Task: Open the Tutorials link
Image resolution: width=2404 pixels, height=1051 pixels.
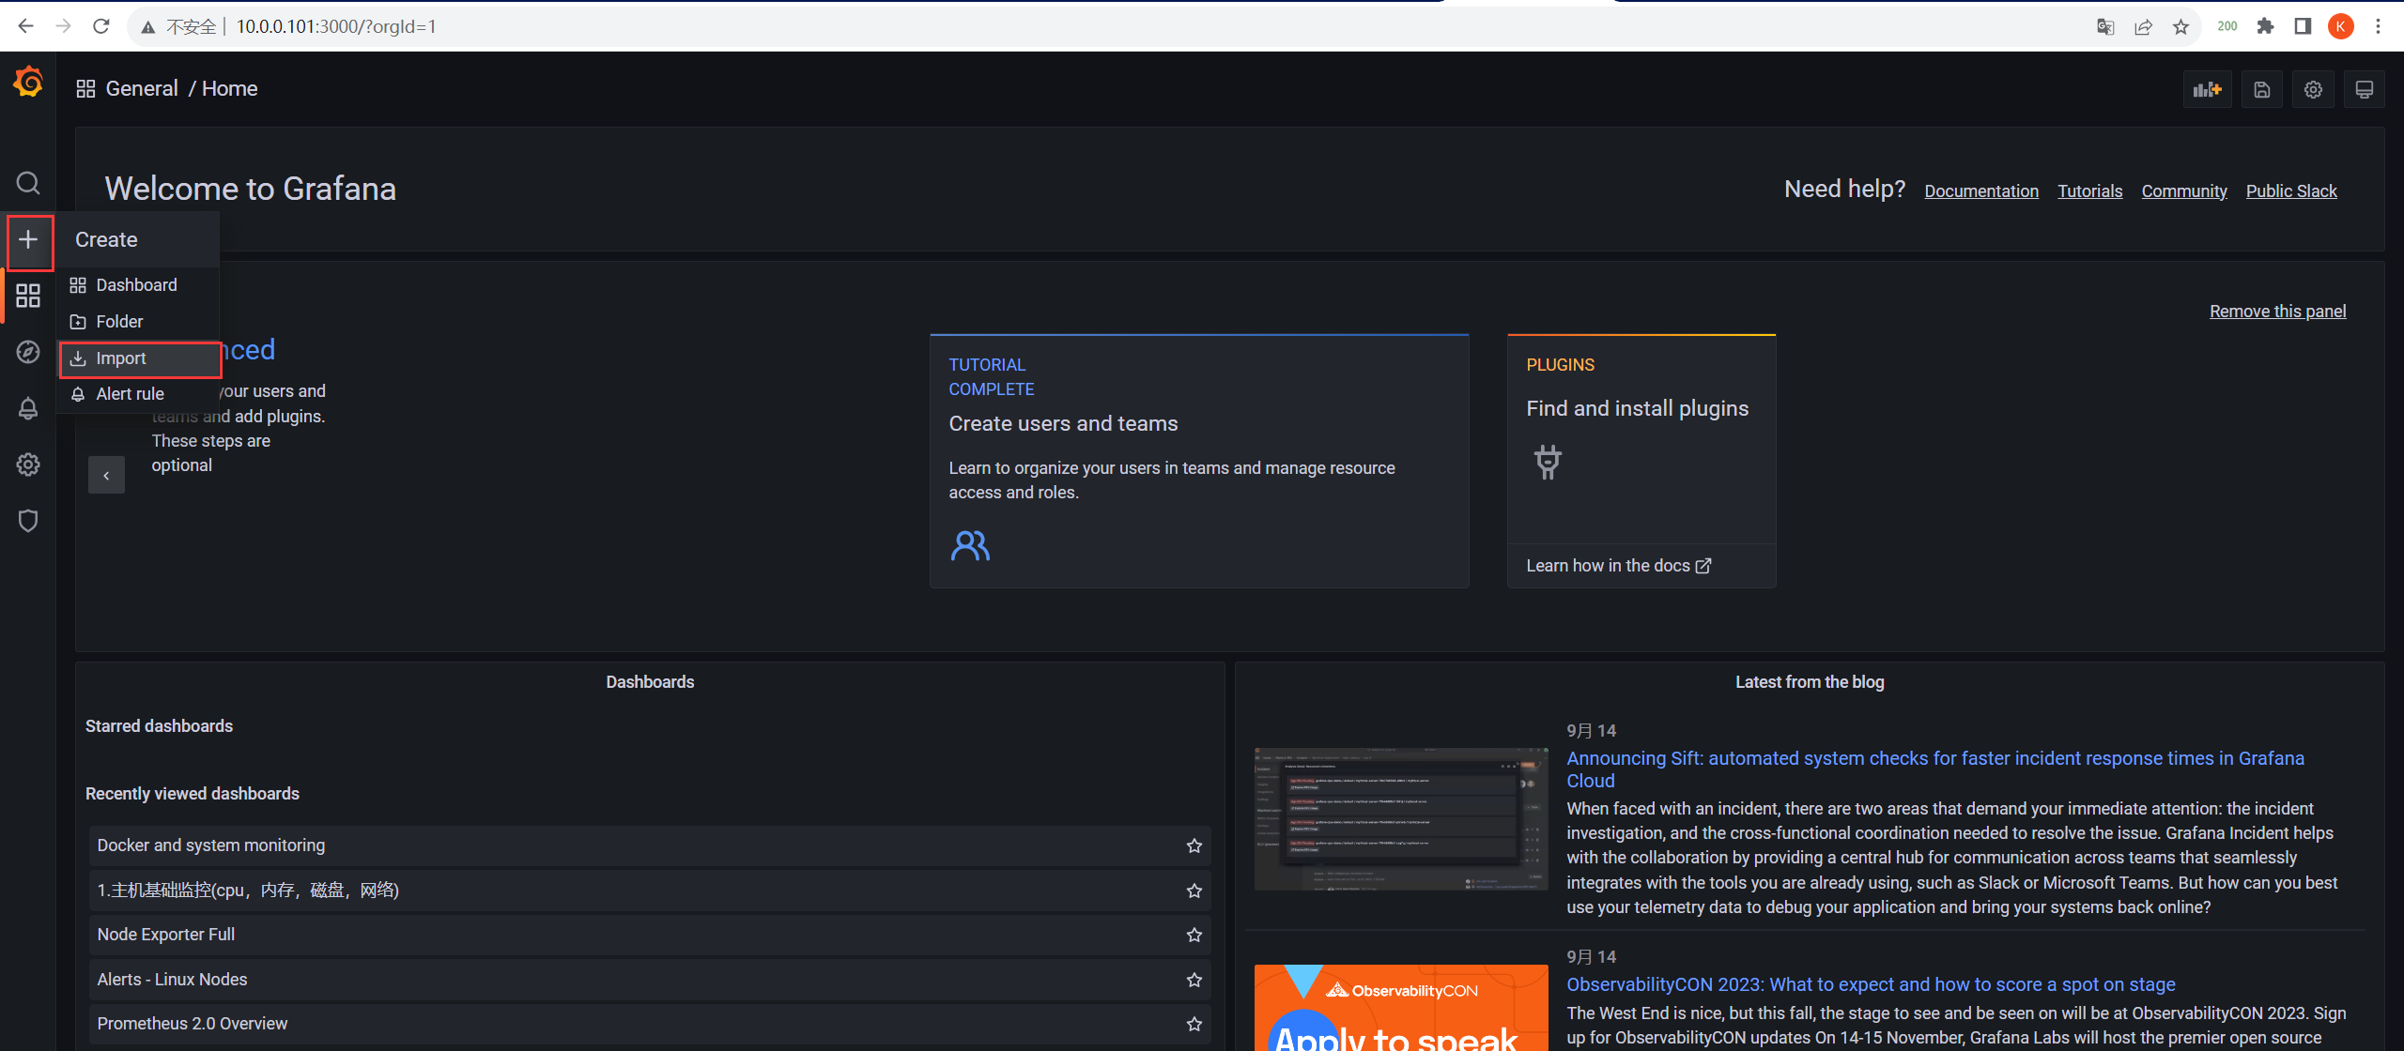Action: coord(2089,190)
